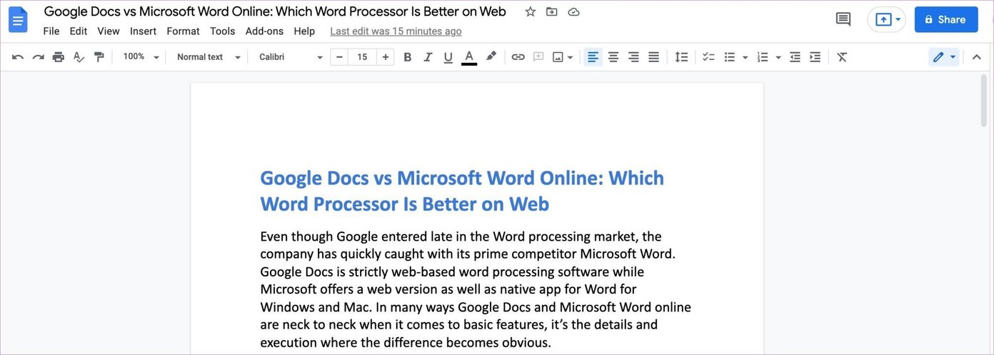Open comment history
Viewport: 994px width, 355px height.
pos(843,19)
